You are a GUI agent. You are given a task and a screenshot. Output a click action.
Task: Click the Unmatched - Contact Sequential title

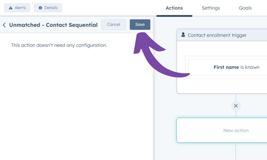pyautogui.click(x=53, y=25)
